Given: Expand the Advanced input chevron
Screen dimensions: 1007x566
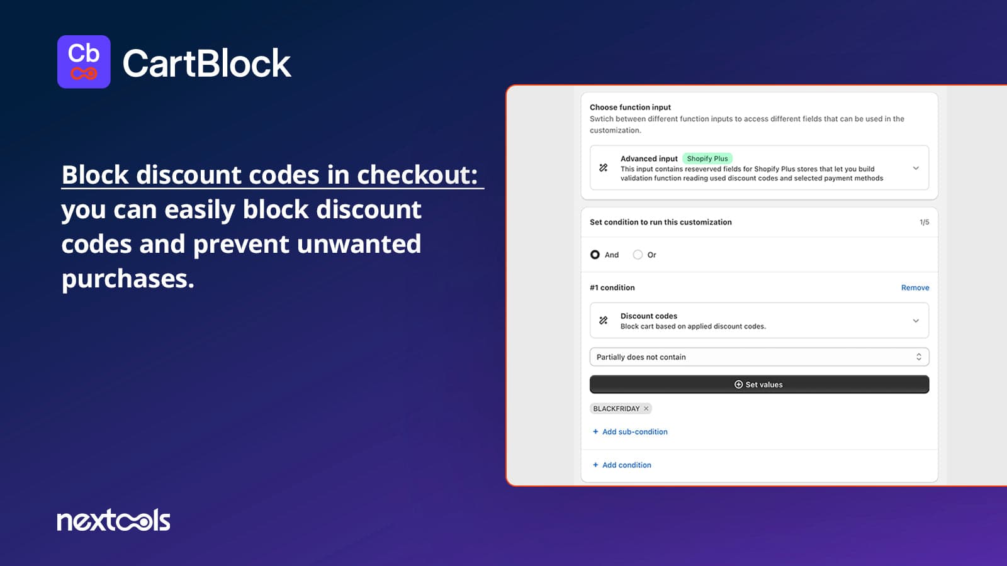Looking at the screenshot, I should point(916,168).
